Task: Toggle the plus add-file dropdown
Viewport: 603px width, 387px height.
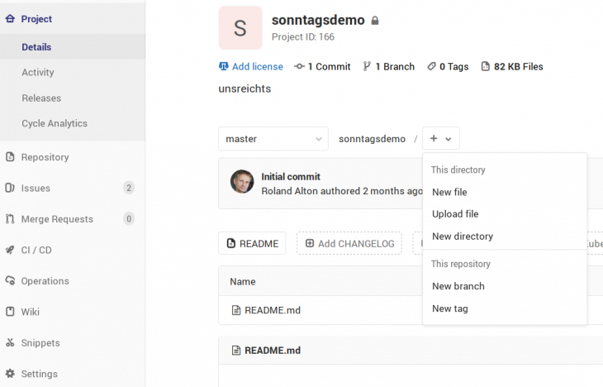Action: (x=440, y=139)
